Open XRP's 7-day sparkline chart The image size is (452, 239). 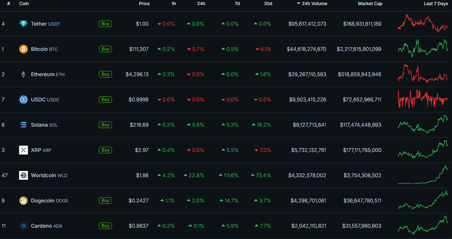click(423, 149)
